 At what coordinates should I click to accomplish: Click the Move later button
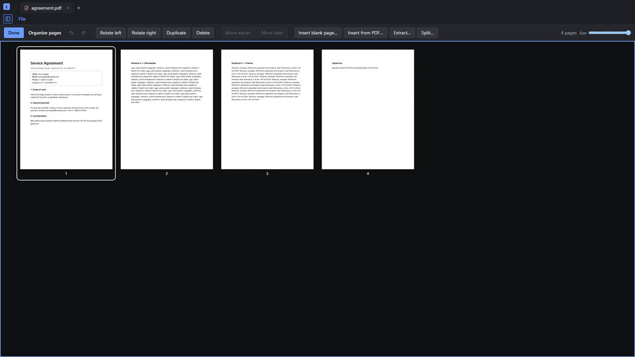[x=272, y=33]
